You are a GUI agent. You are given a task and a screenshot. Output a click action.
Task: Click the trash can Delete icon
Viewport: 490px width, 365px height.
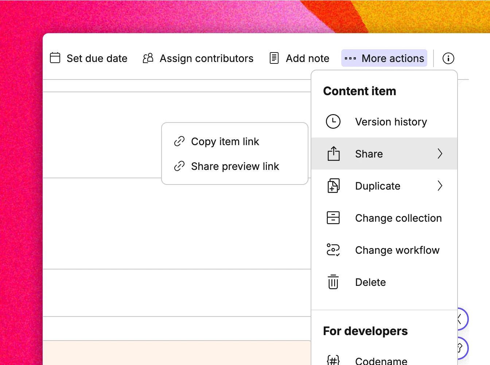click(x=333, y=282)
